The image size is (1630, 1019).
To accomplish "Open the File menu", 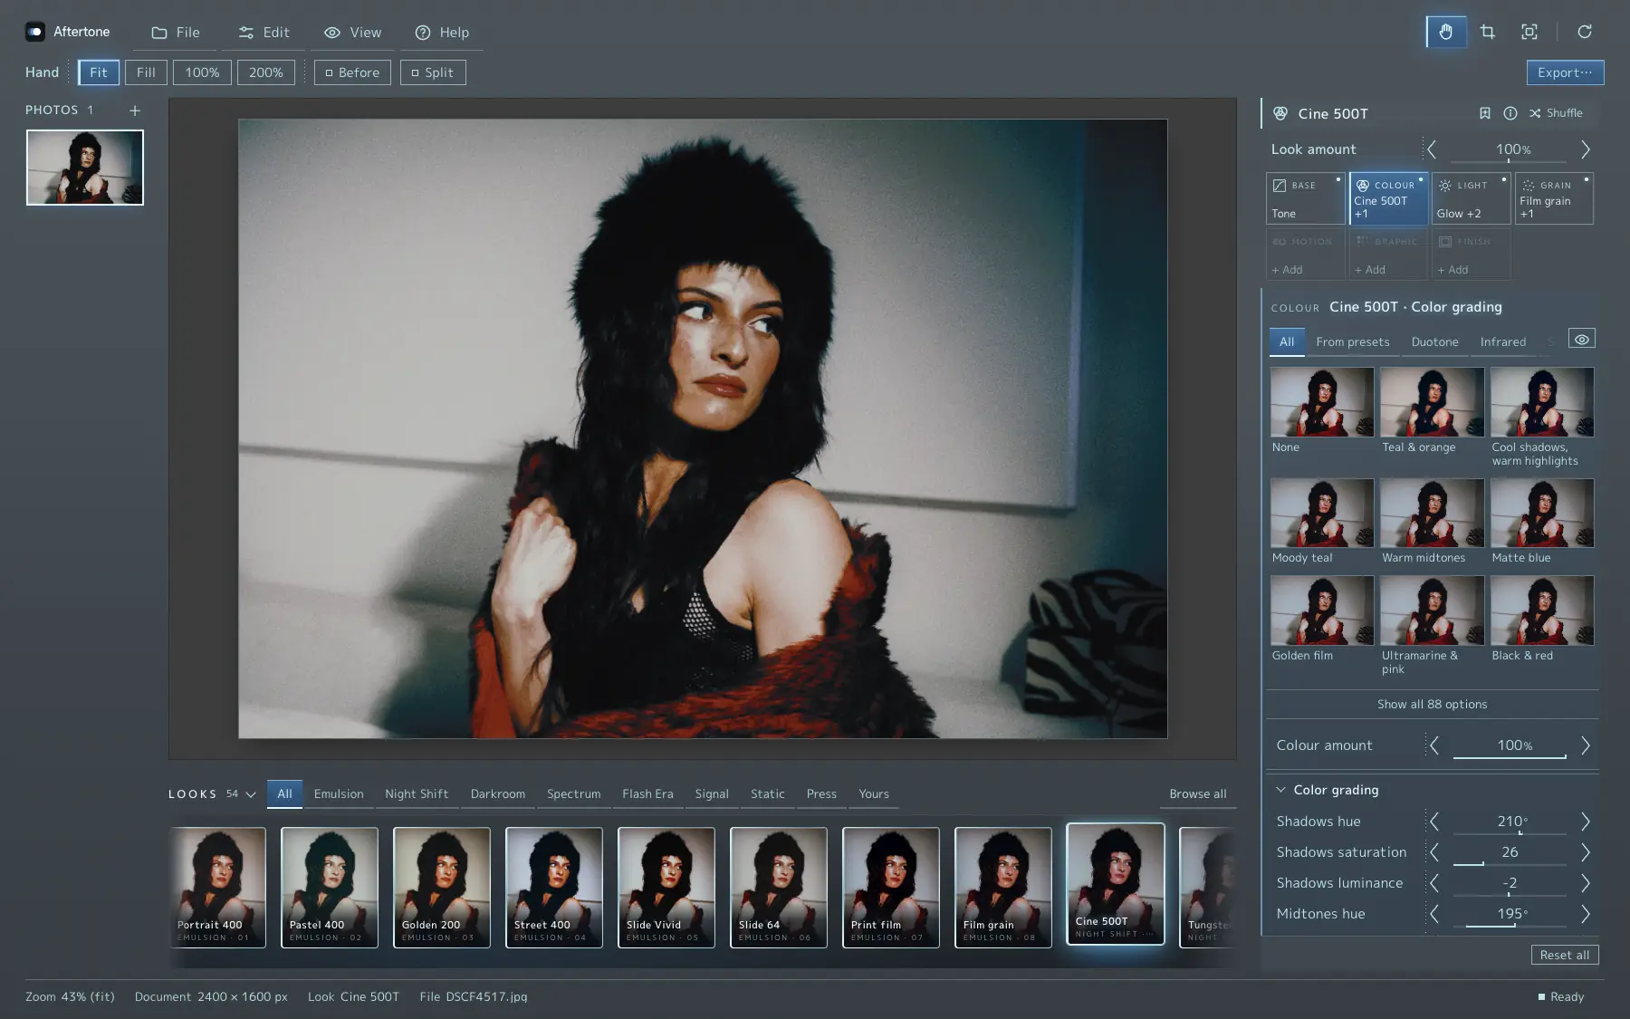I will [x=176, y=33].
